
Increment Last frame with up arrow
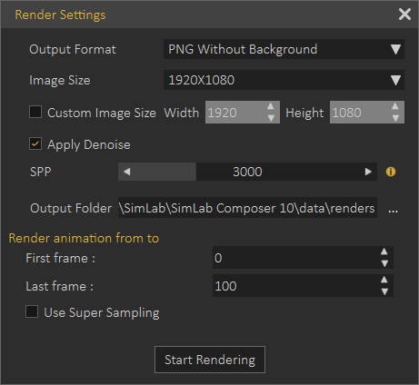click(x=384, y=280)
